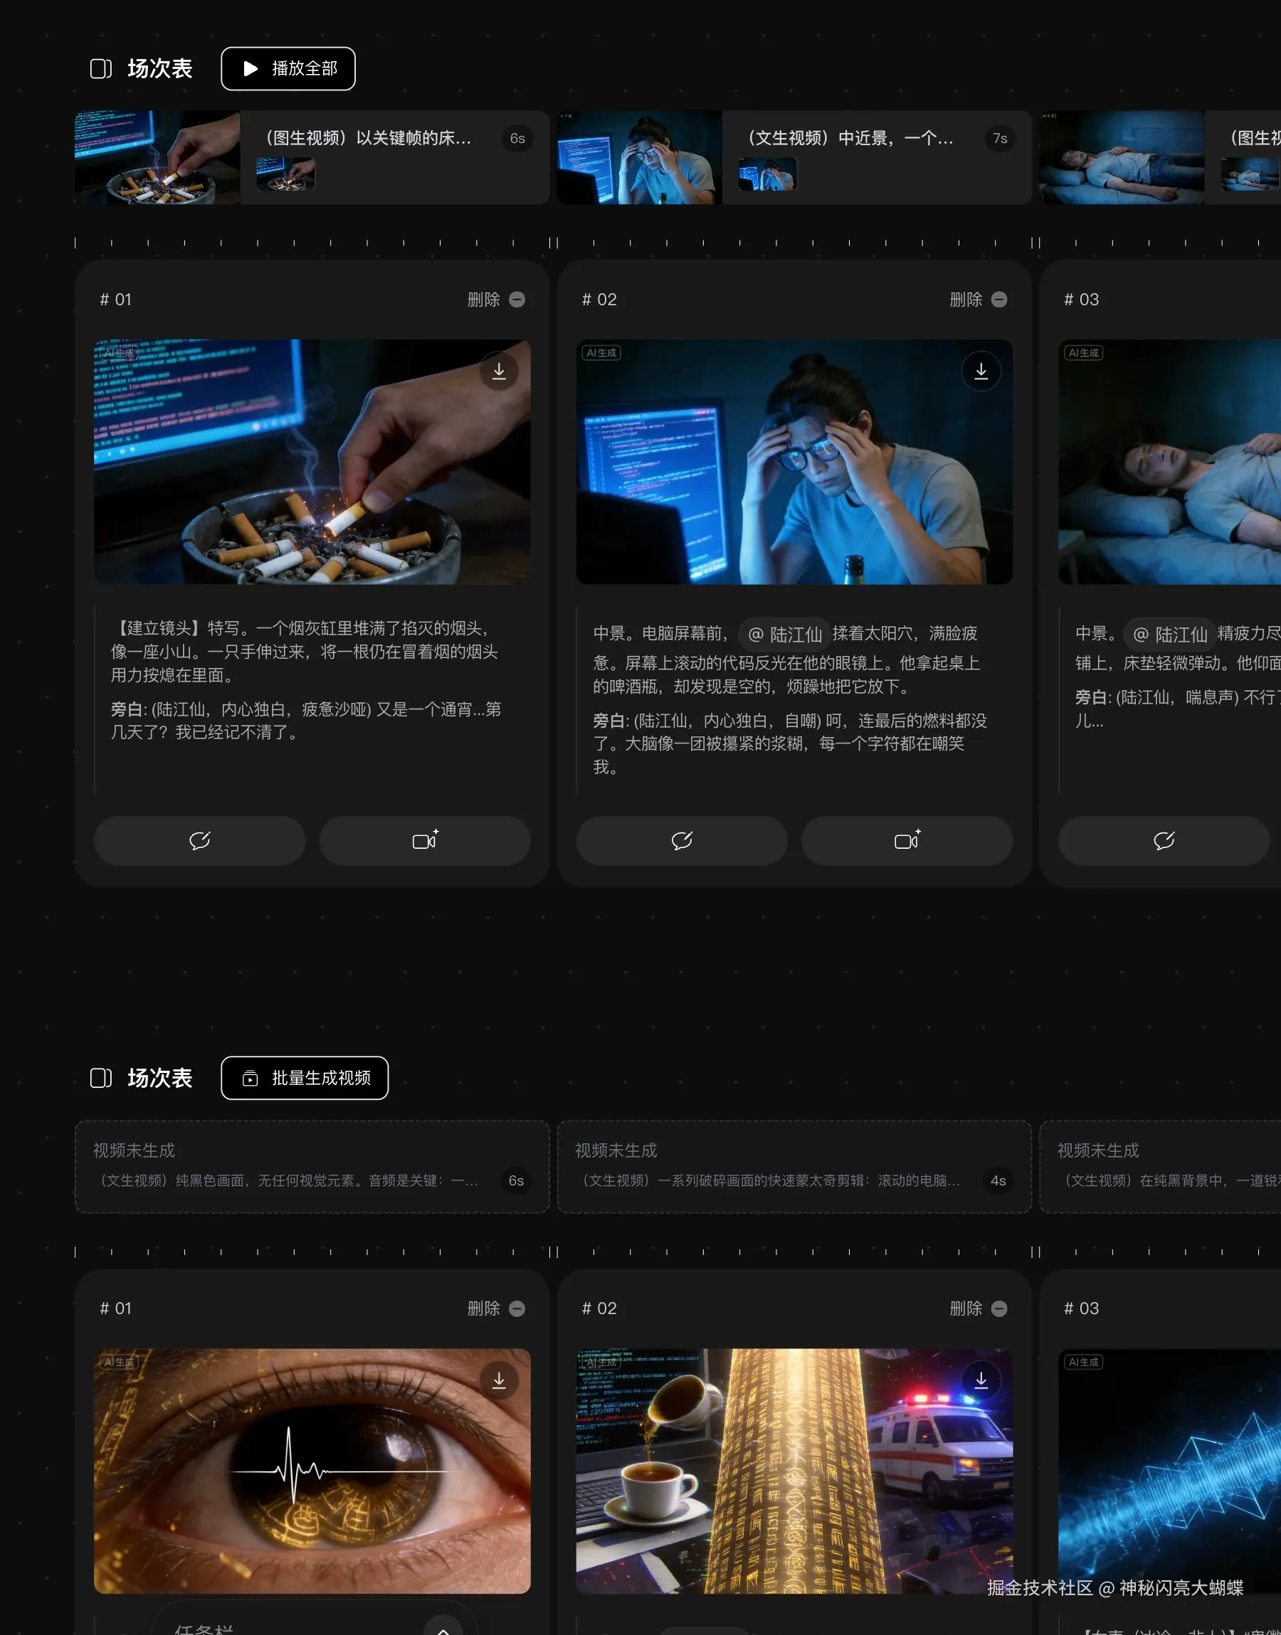1281x1635 pixels.
Task: Open the sleeping man clip on the timeline
Action: click(x=1119, y=157)
